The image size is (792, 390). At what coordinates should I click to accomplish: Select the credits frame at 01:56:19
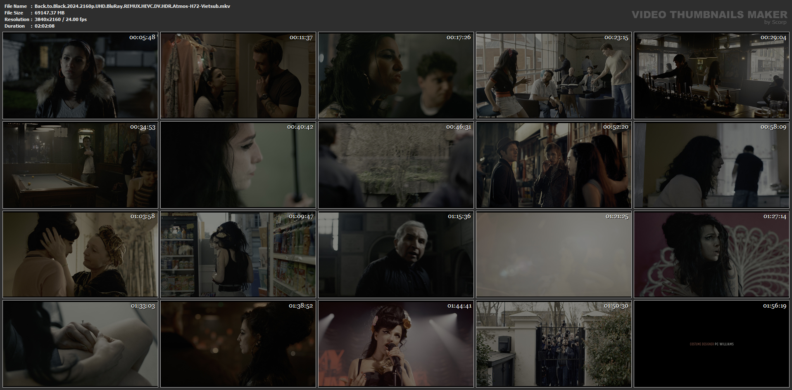click(x=711, y=344)
